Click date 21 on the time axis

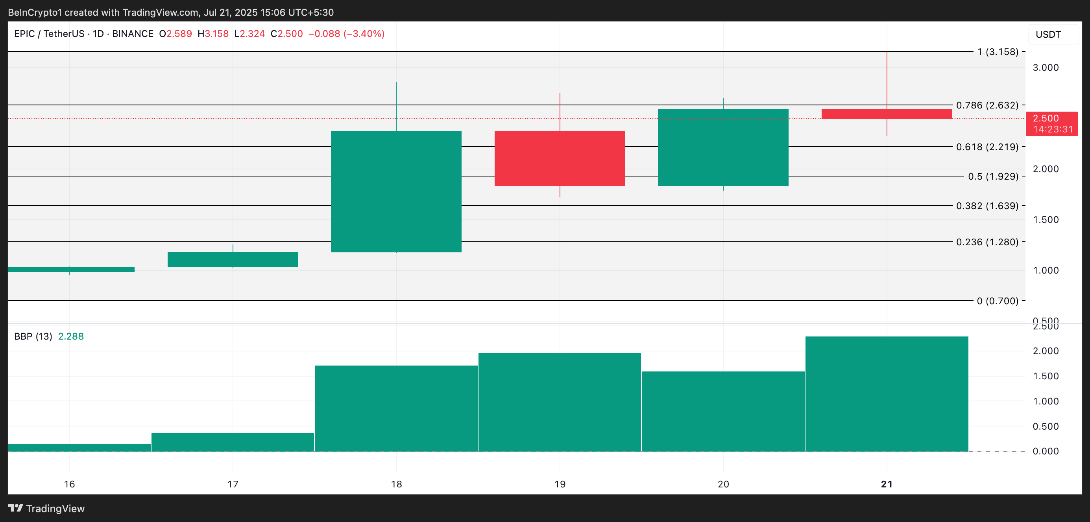click(x=887, y=484)
